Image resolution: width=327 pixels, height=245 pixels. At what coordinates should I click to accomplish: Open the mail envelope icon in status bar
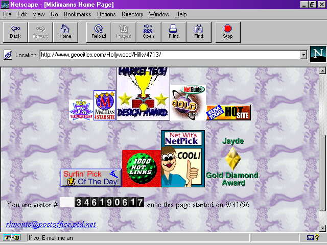[310, 237]
